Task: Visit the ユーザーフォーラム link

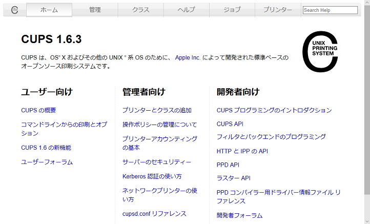Action: point(47,162)
